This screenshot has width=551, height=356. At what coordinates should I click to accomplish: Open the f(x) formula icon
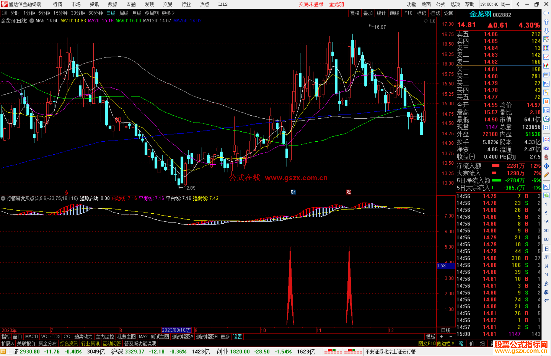546,119
